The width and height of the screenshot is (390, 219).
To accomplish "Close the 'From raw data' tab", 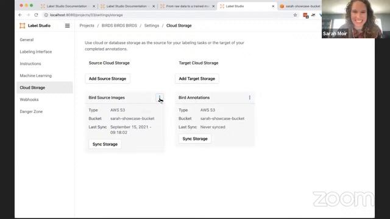I will 213,6.
